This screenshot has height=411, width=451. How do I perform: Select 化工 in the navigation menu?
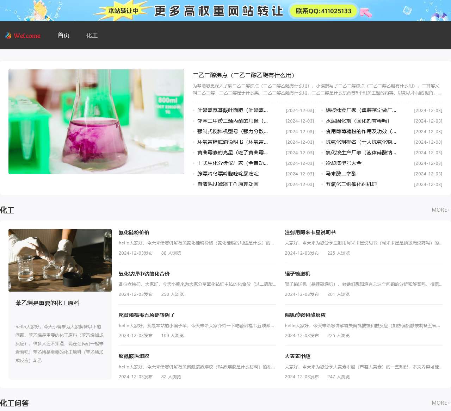pyautogui.click(x=92, y=35)
